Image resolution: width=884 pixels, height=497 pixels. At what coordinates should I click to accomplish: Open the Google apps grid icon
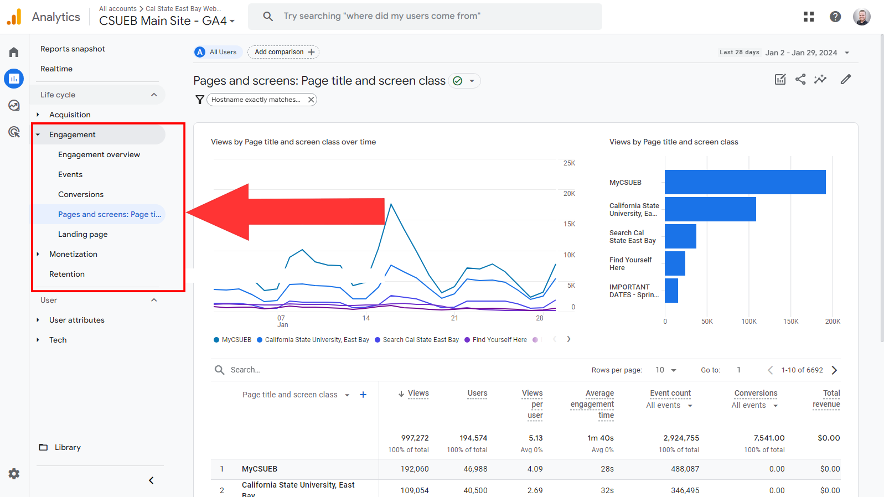809,17
